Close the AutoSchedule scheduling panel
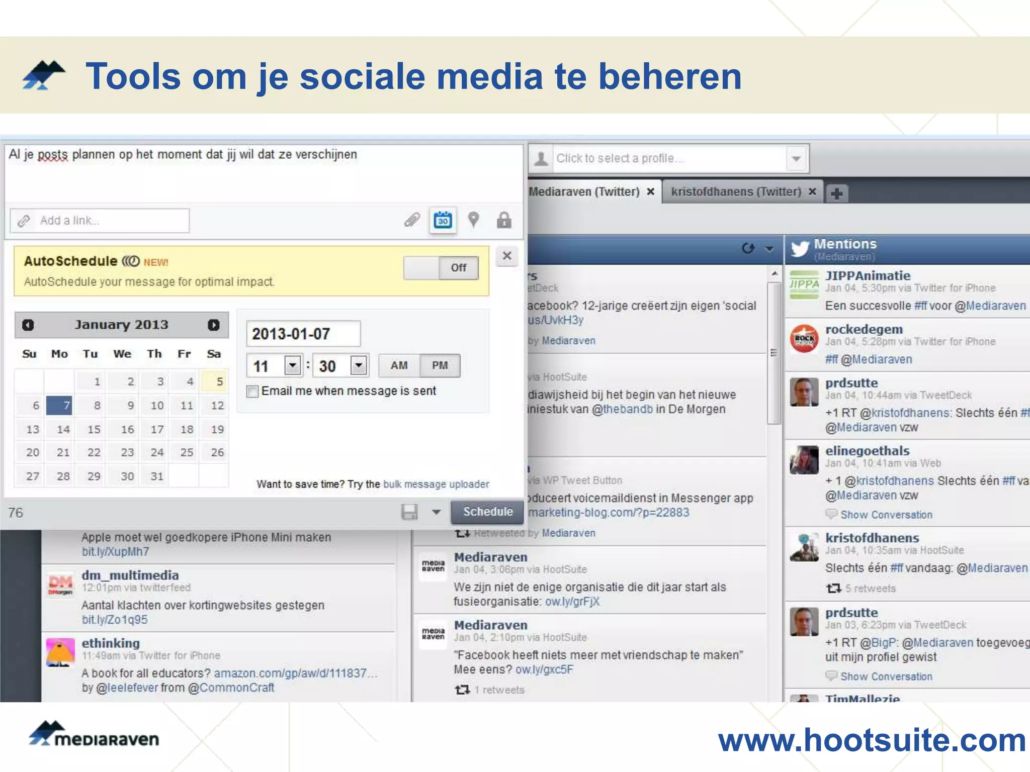Image resolution: width=1030 pixels, height=772 pixels. coord(507,256)
